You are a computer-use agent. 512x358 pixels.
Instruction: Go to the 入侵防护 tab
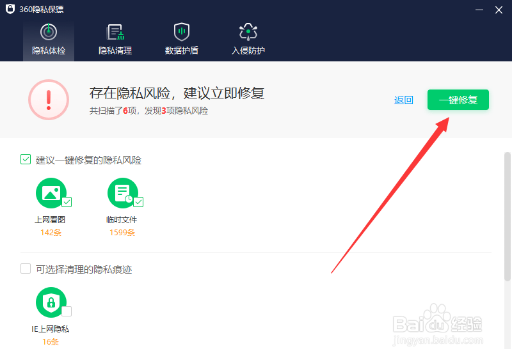click(248, 40)
